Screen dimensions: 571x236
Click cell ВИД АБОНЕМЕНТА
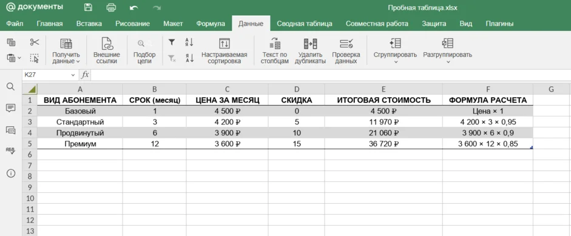[79, 100]
